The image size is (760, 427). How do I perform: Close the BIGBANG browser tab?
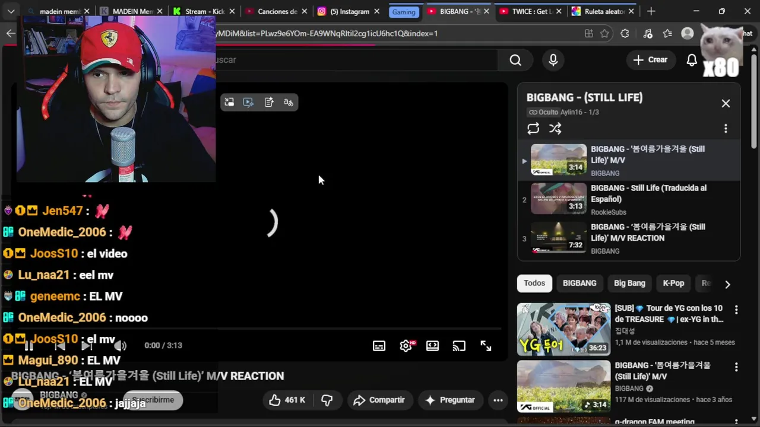click(x=486, y=11)
